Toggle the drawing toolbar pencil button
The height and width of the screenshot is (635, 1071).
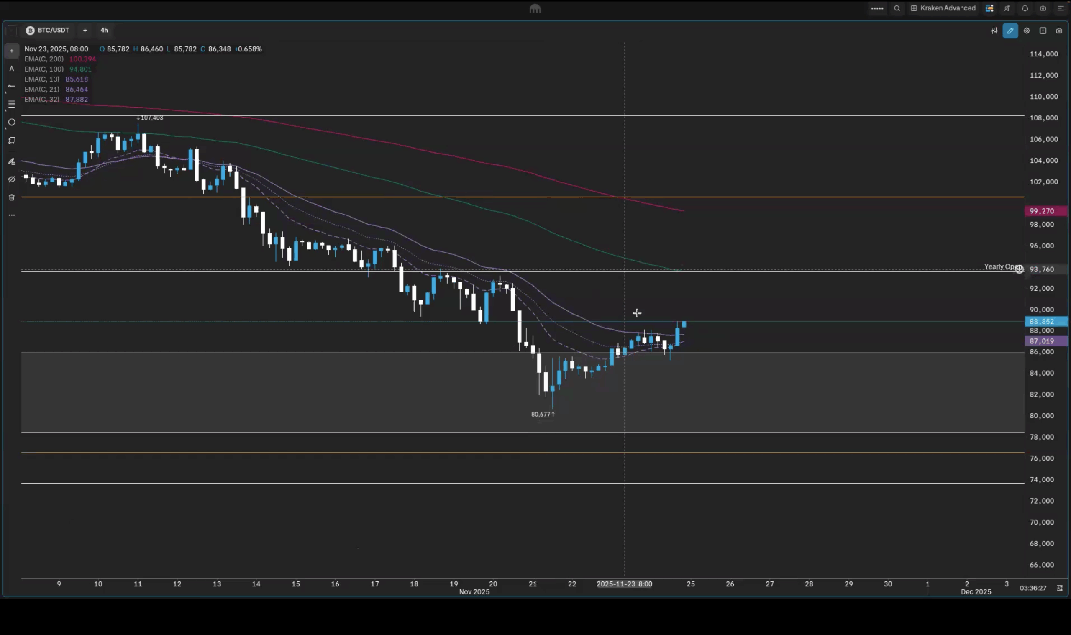(1010, 31)
